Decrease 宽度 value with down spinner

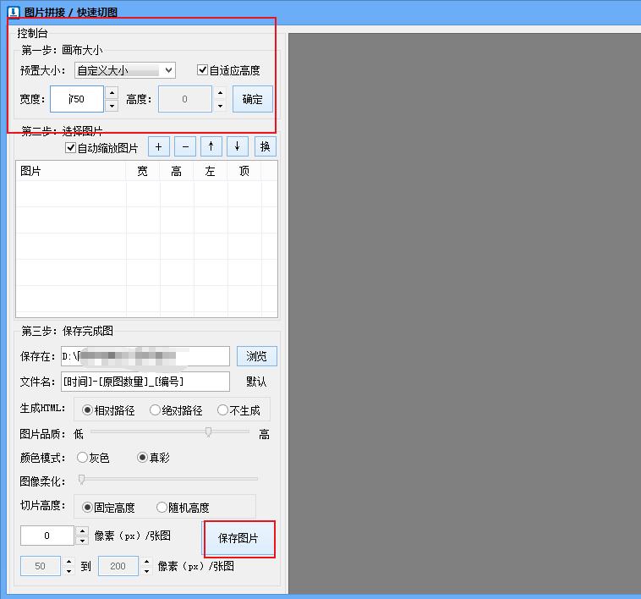pyautogui.click(x=112, y=106)
